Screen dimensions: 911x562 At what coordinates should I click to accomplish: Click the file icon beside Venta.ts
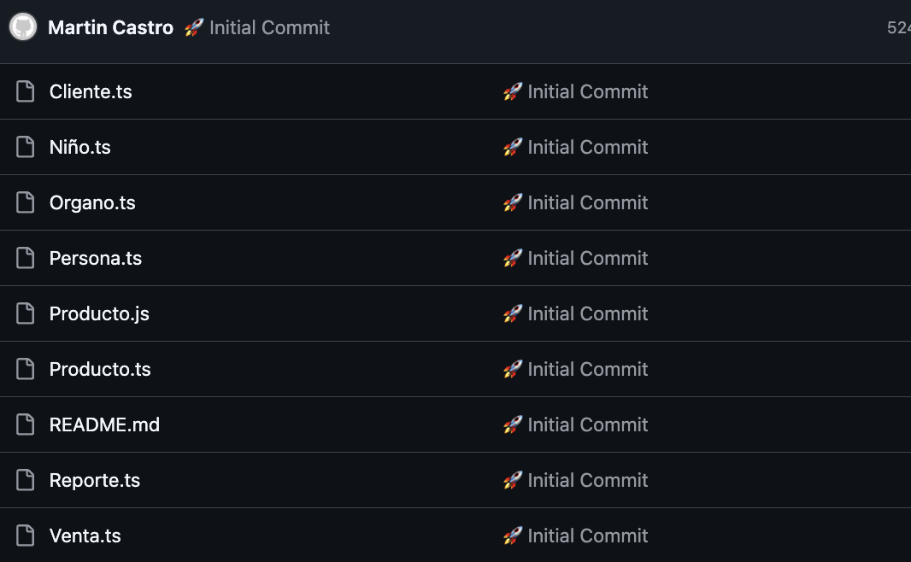(26, 536)
